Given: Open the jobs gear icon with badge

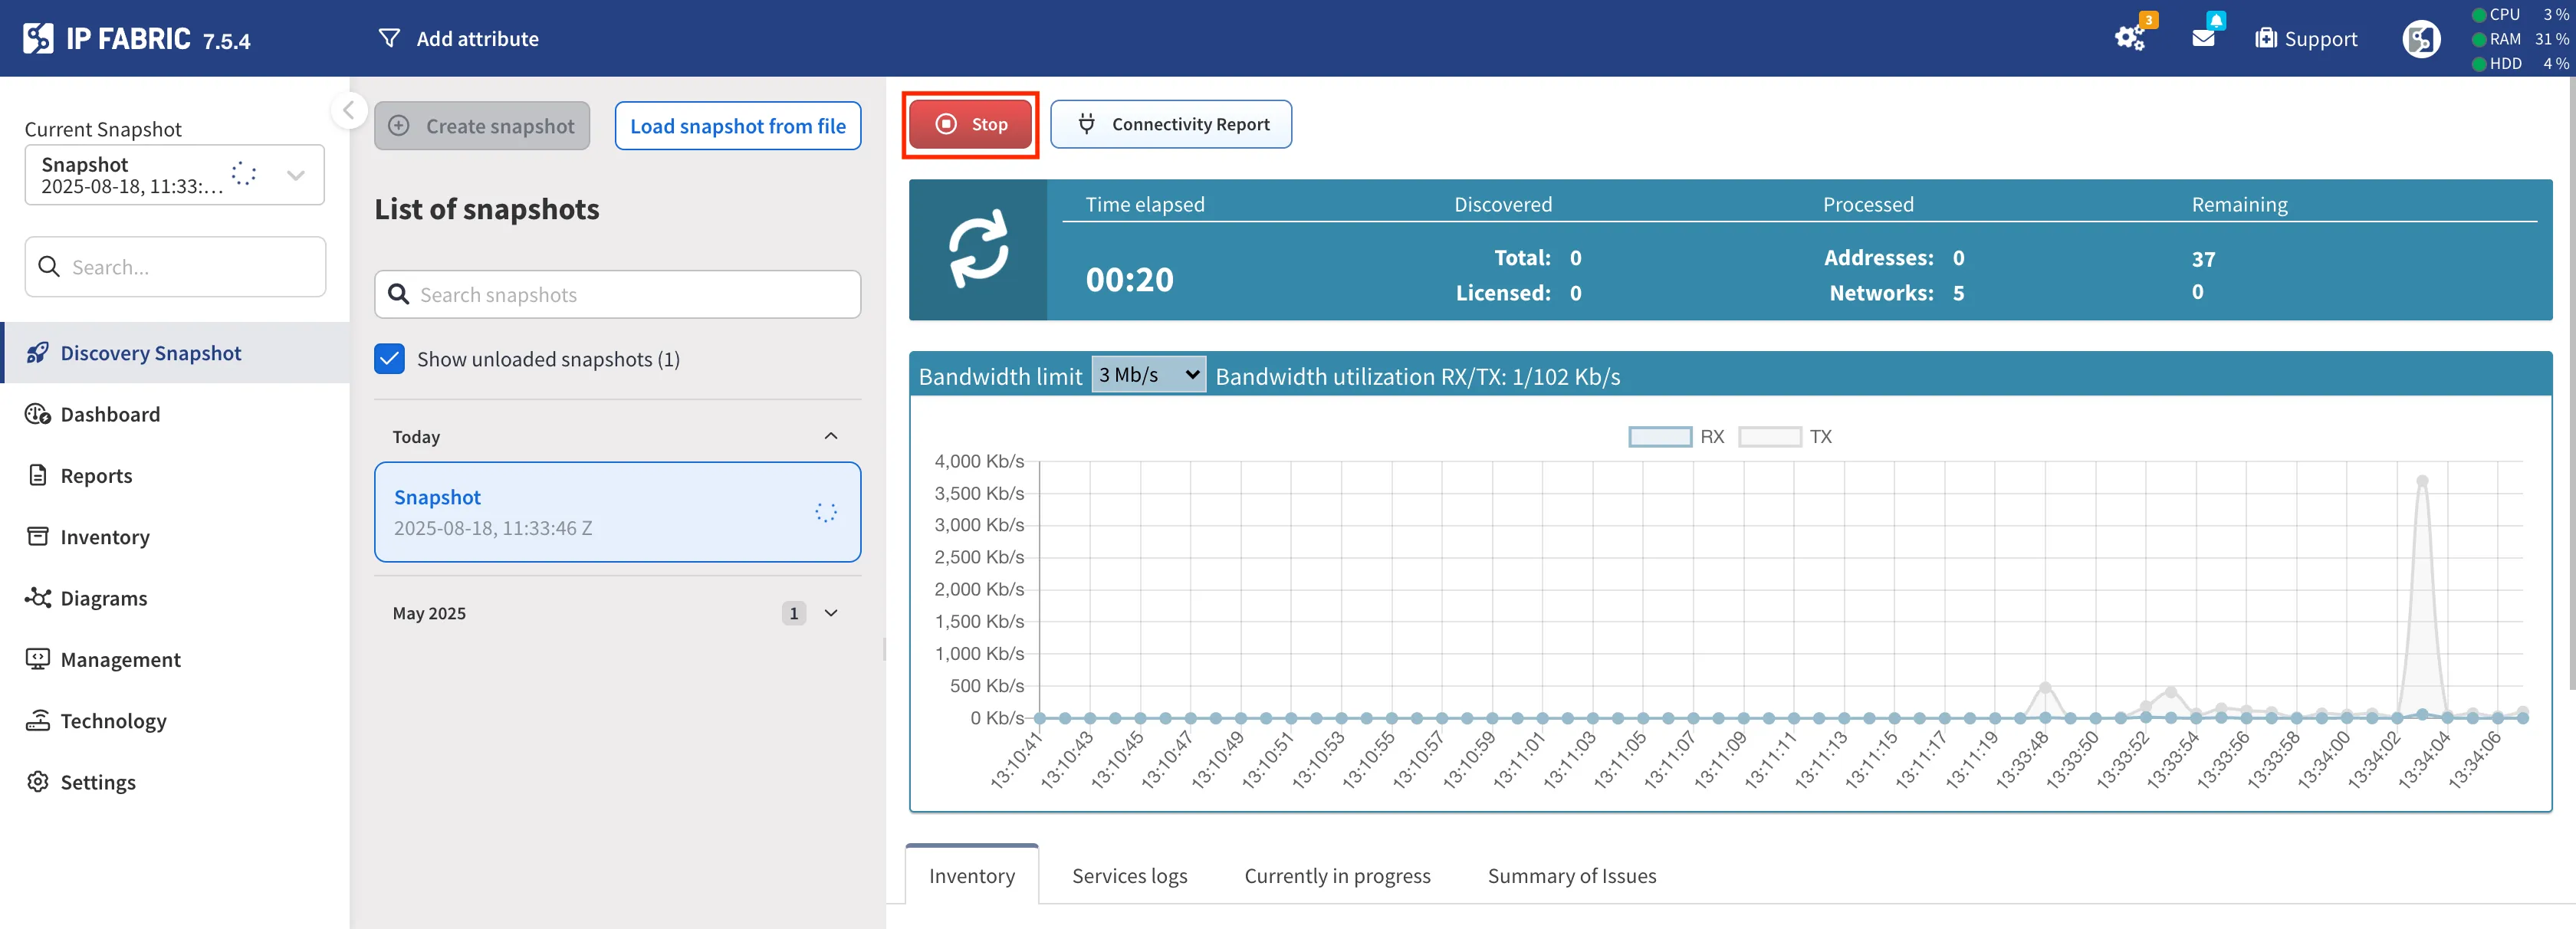Looking at the screenshot, I should (2129, 39).
